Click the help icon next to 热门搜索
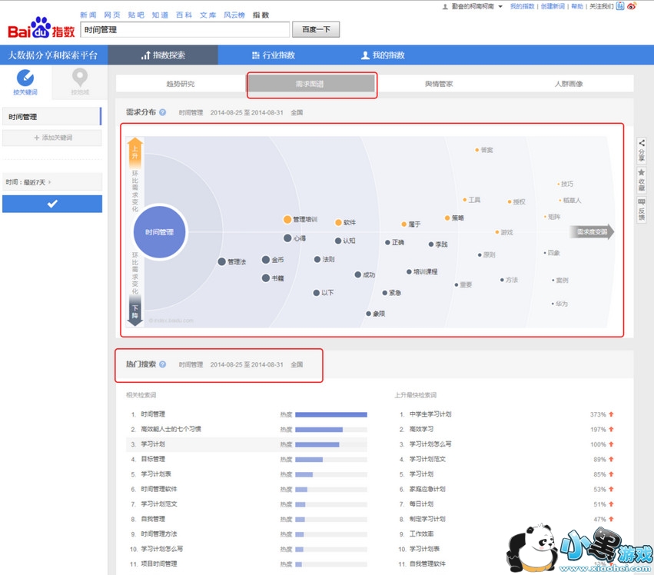This screenshot has width=654, height=575. click(x=163, y=364)
